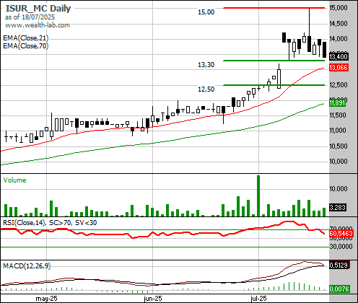Click the 15,000 price axis label
Image resolution: width=358 pixels, height=303 pixels.
pos(339,8)
